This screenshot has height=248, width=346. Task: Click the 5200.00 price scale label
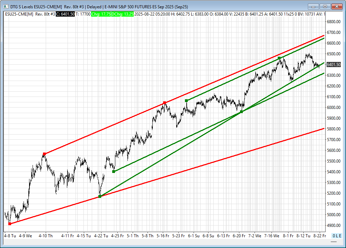click(x=334, y=193)
